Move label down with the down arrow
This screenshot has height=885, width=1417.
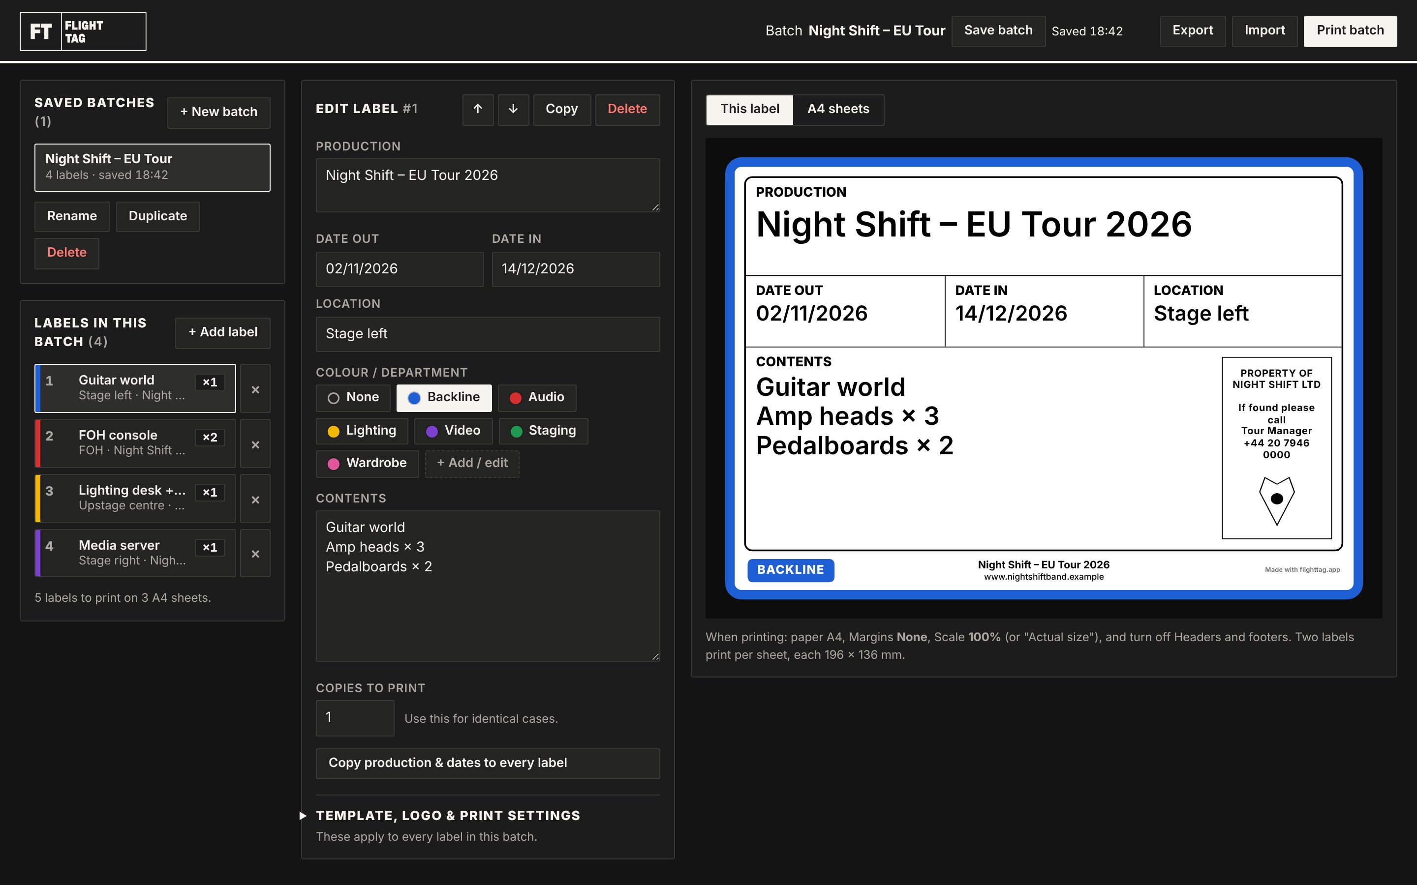514,110
